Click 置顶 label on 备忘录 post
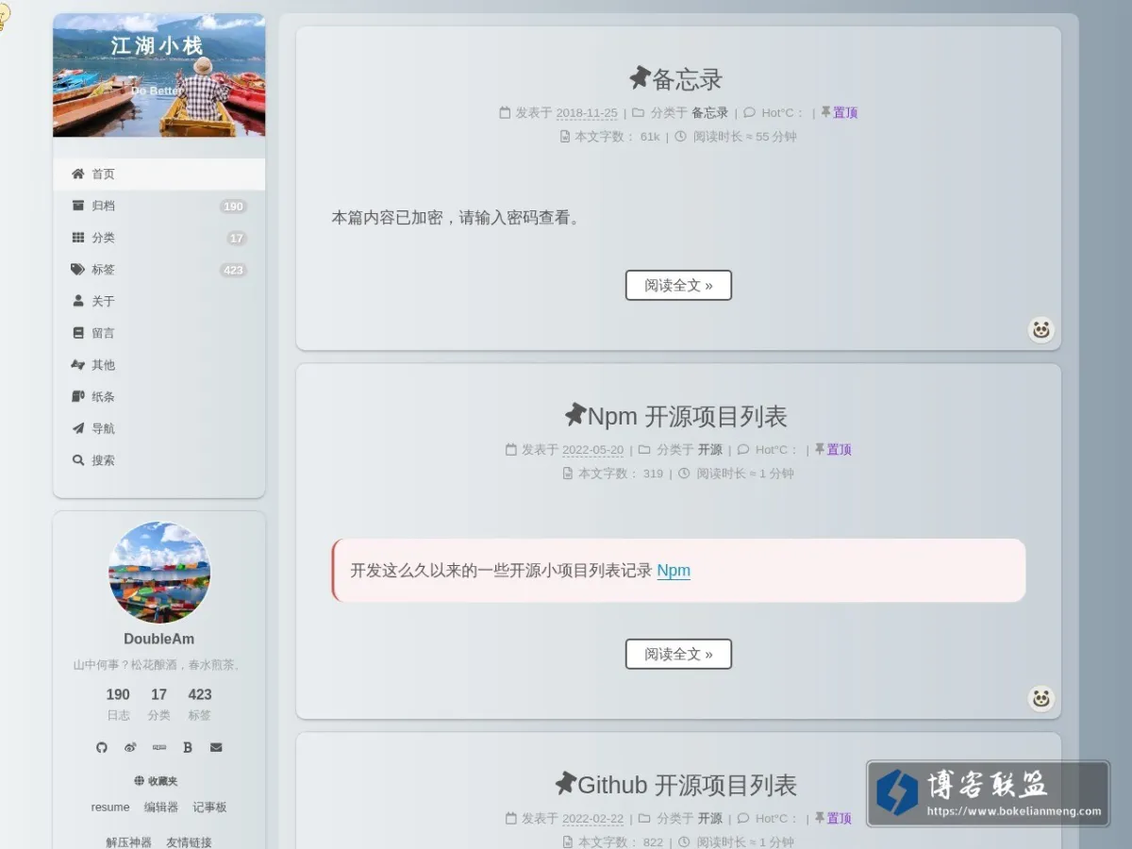 point(845,112)
